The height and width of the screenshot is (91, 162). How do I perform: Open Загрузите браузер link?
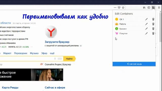click(x=57, y=42)
